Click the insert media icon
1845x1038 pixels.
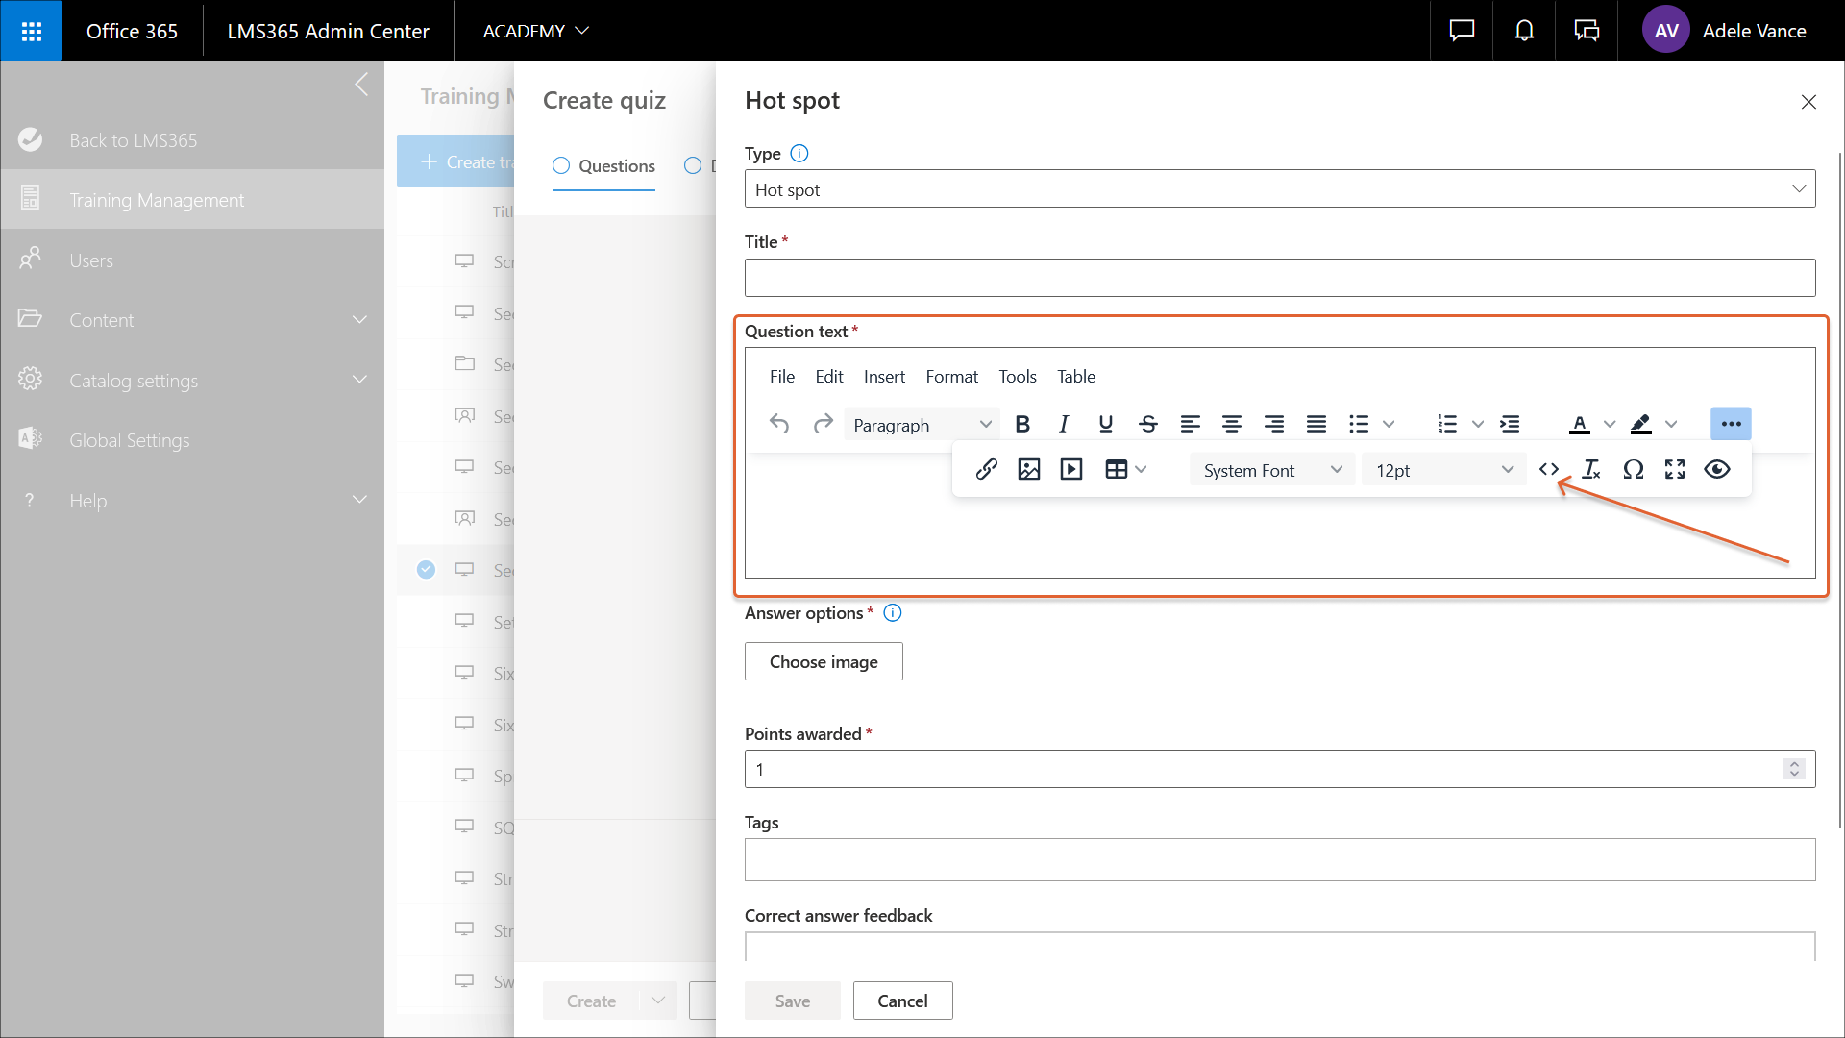pos(1070,469)
